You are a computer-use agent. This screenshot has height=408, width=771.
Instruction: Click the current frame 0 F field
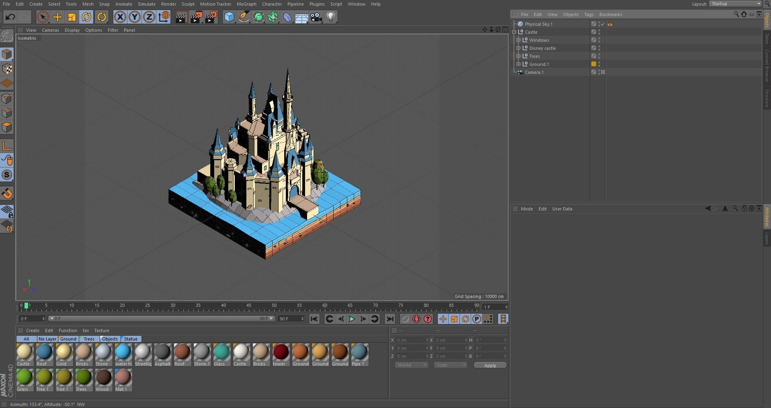coord(32,319)
